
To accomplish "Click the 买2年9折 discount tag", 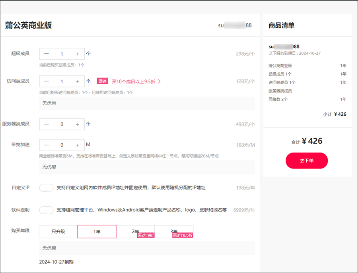I will click(x=146, y=235).
